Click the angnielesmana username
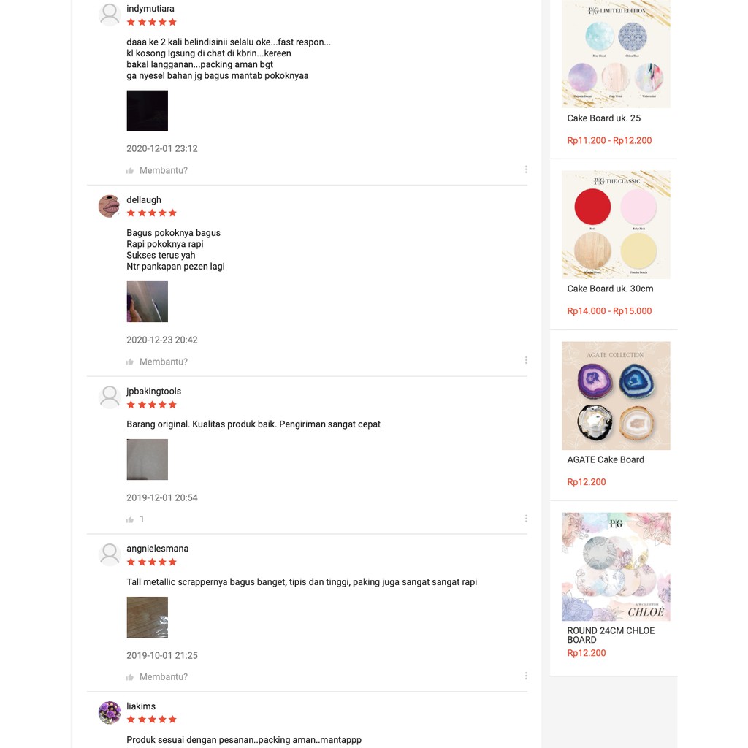 157,549
